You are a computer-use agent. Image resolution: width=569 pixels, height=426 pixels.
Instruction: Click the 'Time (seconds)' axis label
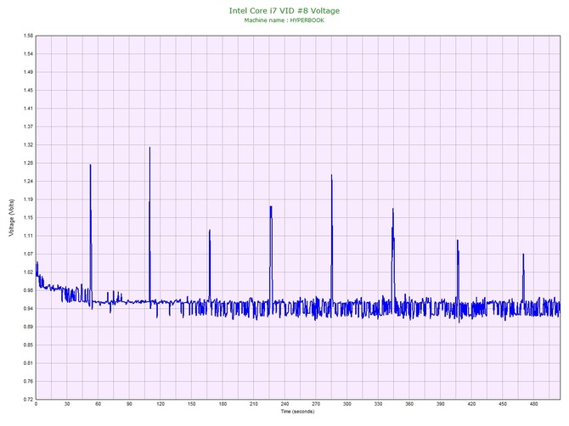click(297, 412)
